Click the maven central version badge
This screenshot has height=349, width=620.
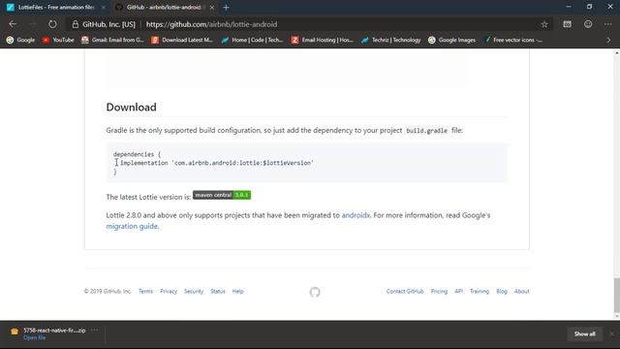222,195
